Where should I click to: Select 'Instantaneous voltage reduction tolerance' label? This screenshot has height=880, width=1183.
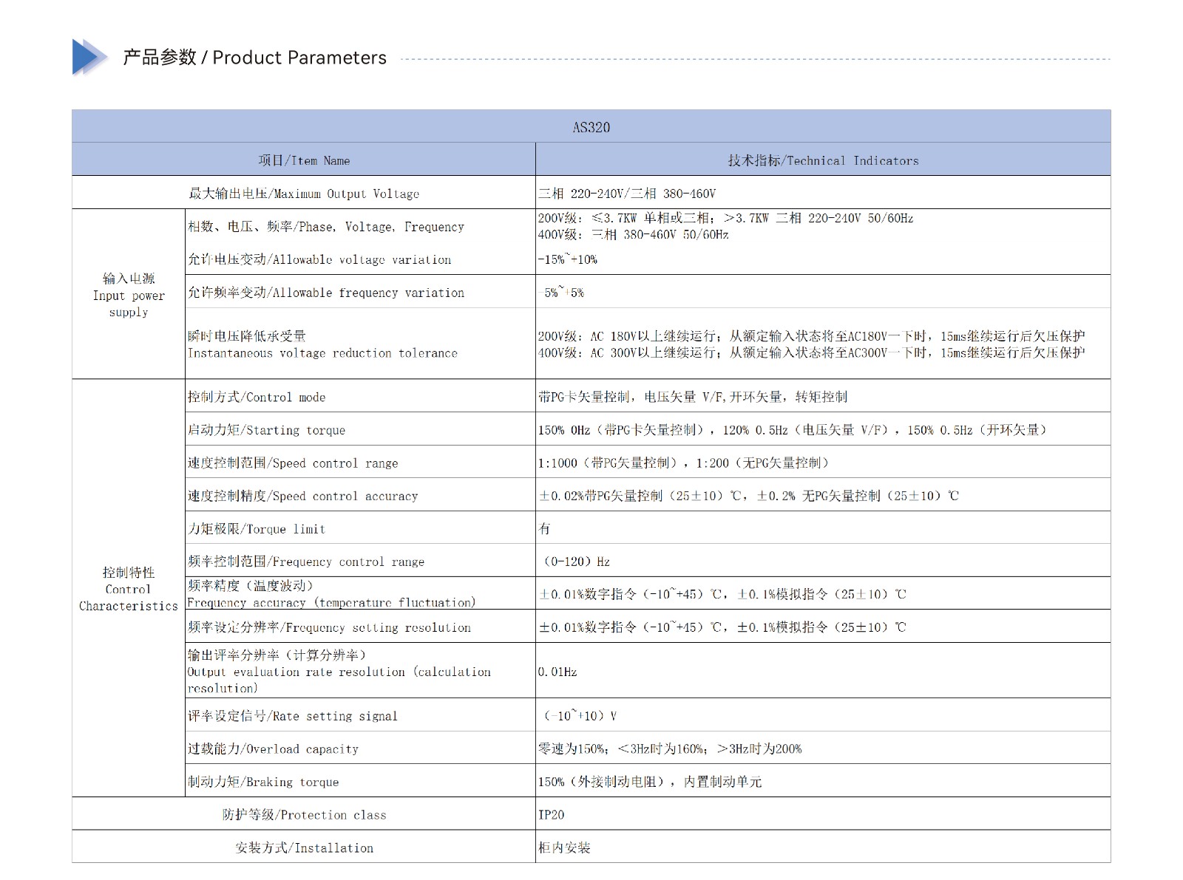tap(322, 344)
